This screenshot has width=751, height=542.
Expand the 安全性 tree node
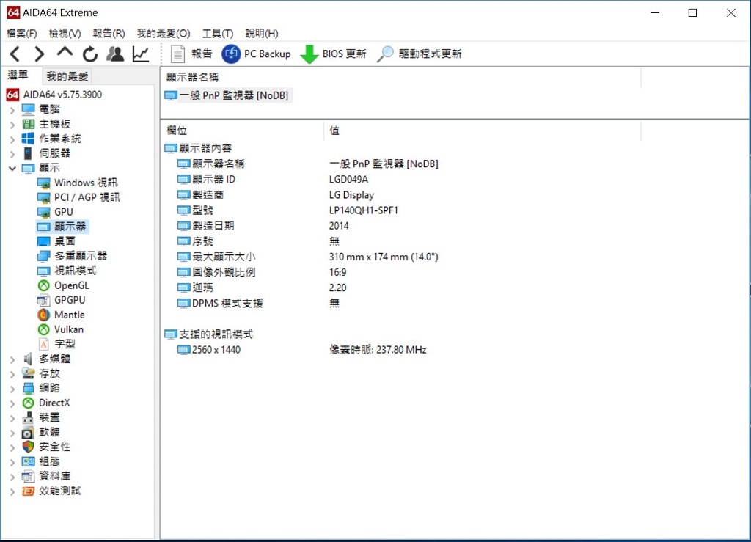(x=12, y=447)
